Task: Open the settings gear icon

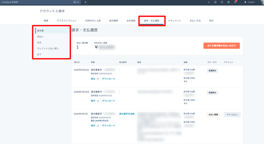Action: tap(229, 2)
